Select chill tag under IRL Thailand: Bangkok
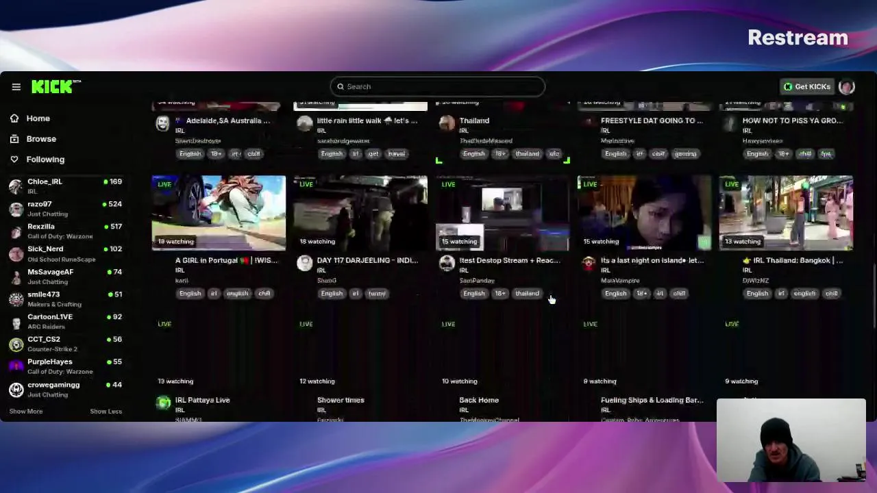The image size is (877, 493). [831, 294]
